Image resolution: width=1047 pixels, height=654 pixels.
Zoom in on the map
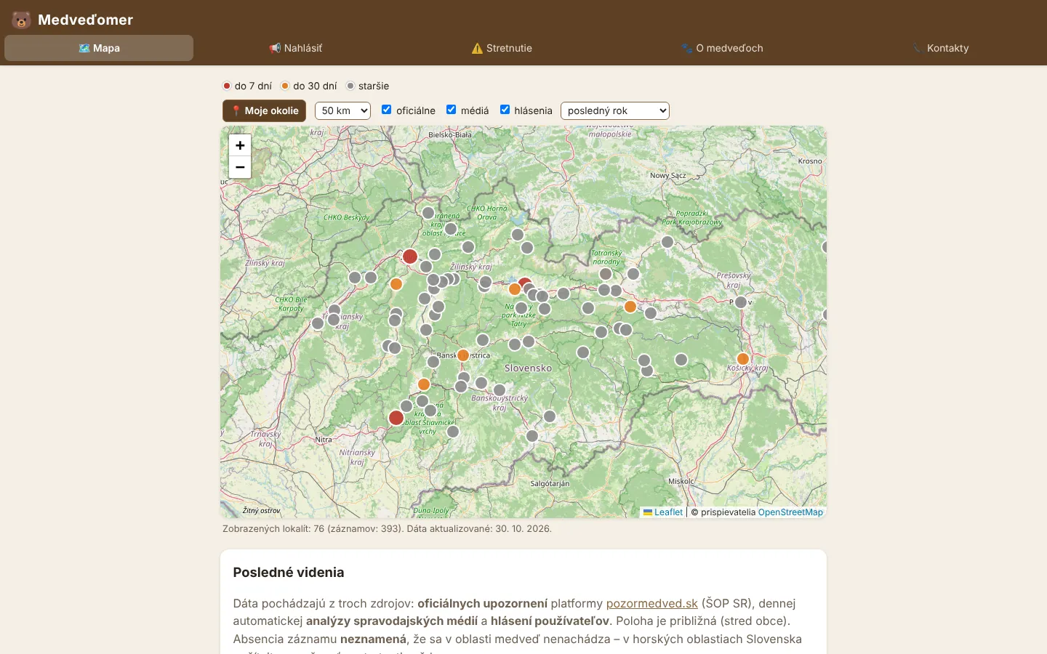click(240, 145)
